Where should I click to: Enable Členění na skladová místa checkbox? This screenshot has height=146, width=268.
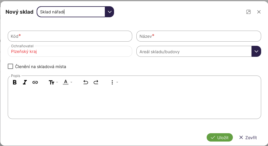click(x=10, y=66)
